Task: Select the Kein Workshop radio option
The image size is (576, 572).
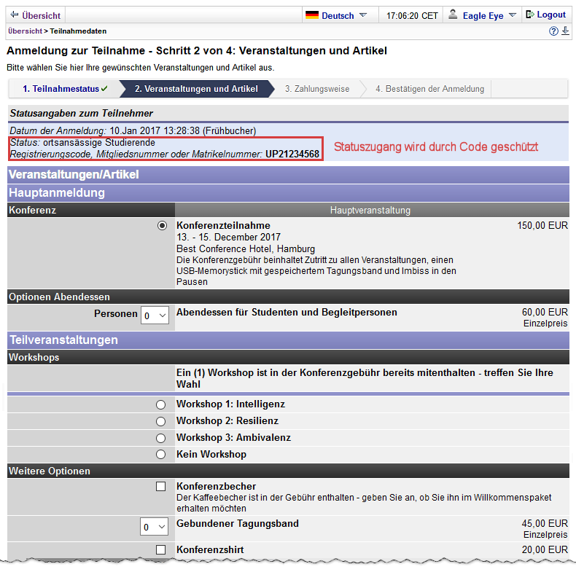Action: click(160, 455)
